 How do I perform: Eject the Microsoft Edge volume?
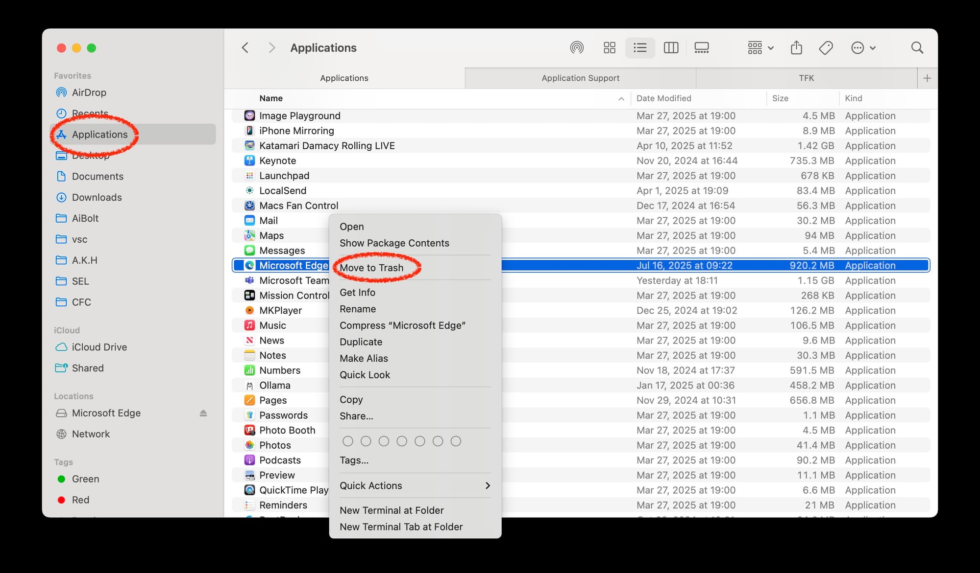203,413
